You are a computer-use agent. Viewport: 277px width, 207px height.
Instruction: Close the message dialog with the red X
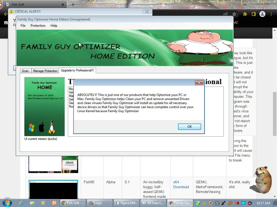coord(199,82)
